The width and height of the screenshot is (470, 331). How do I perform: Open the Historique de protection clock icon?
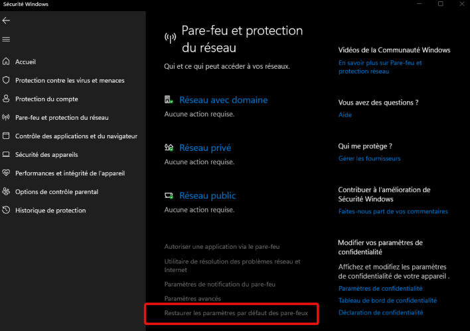tap(6, 211)
